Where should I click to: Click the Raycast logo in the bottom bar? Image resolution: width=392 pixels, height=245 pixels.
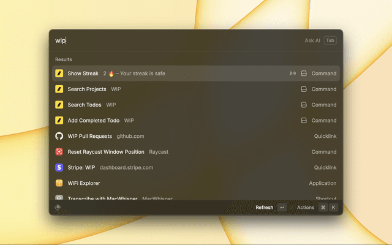[x=58, y=208]
